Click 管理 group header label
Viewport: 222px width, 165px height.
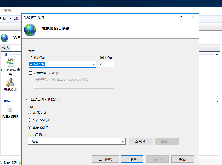(7, 101)
